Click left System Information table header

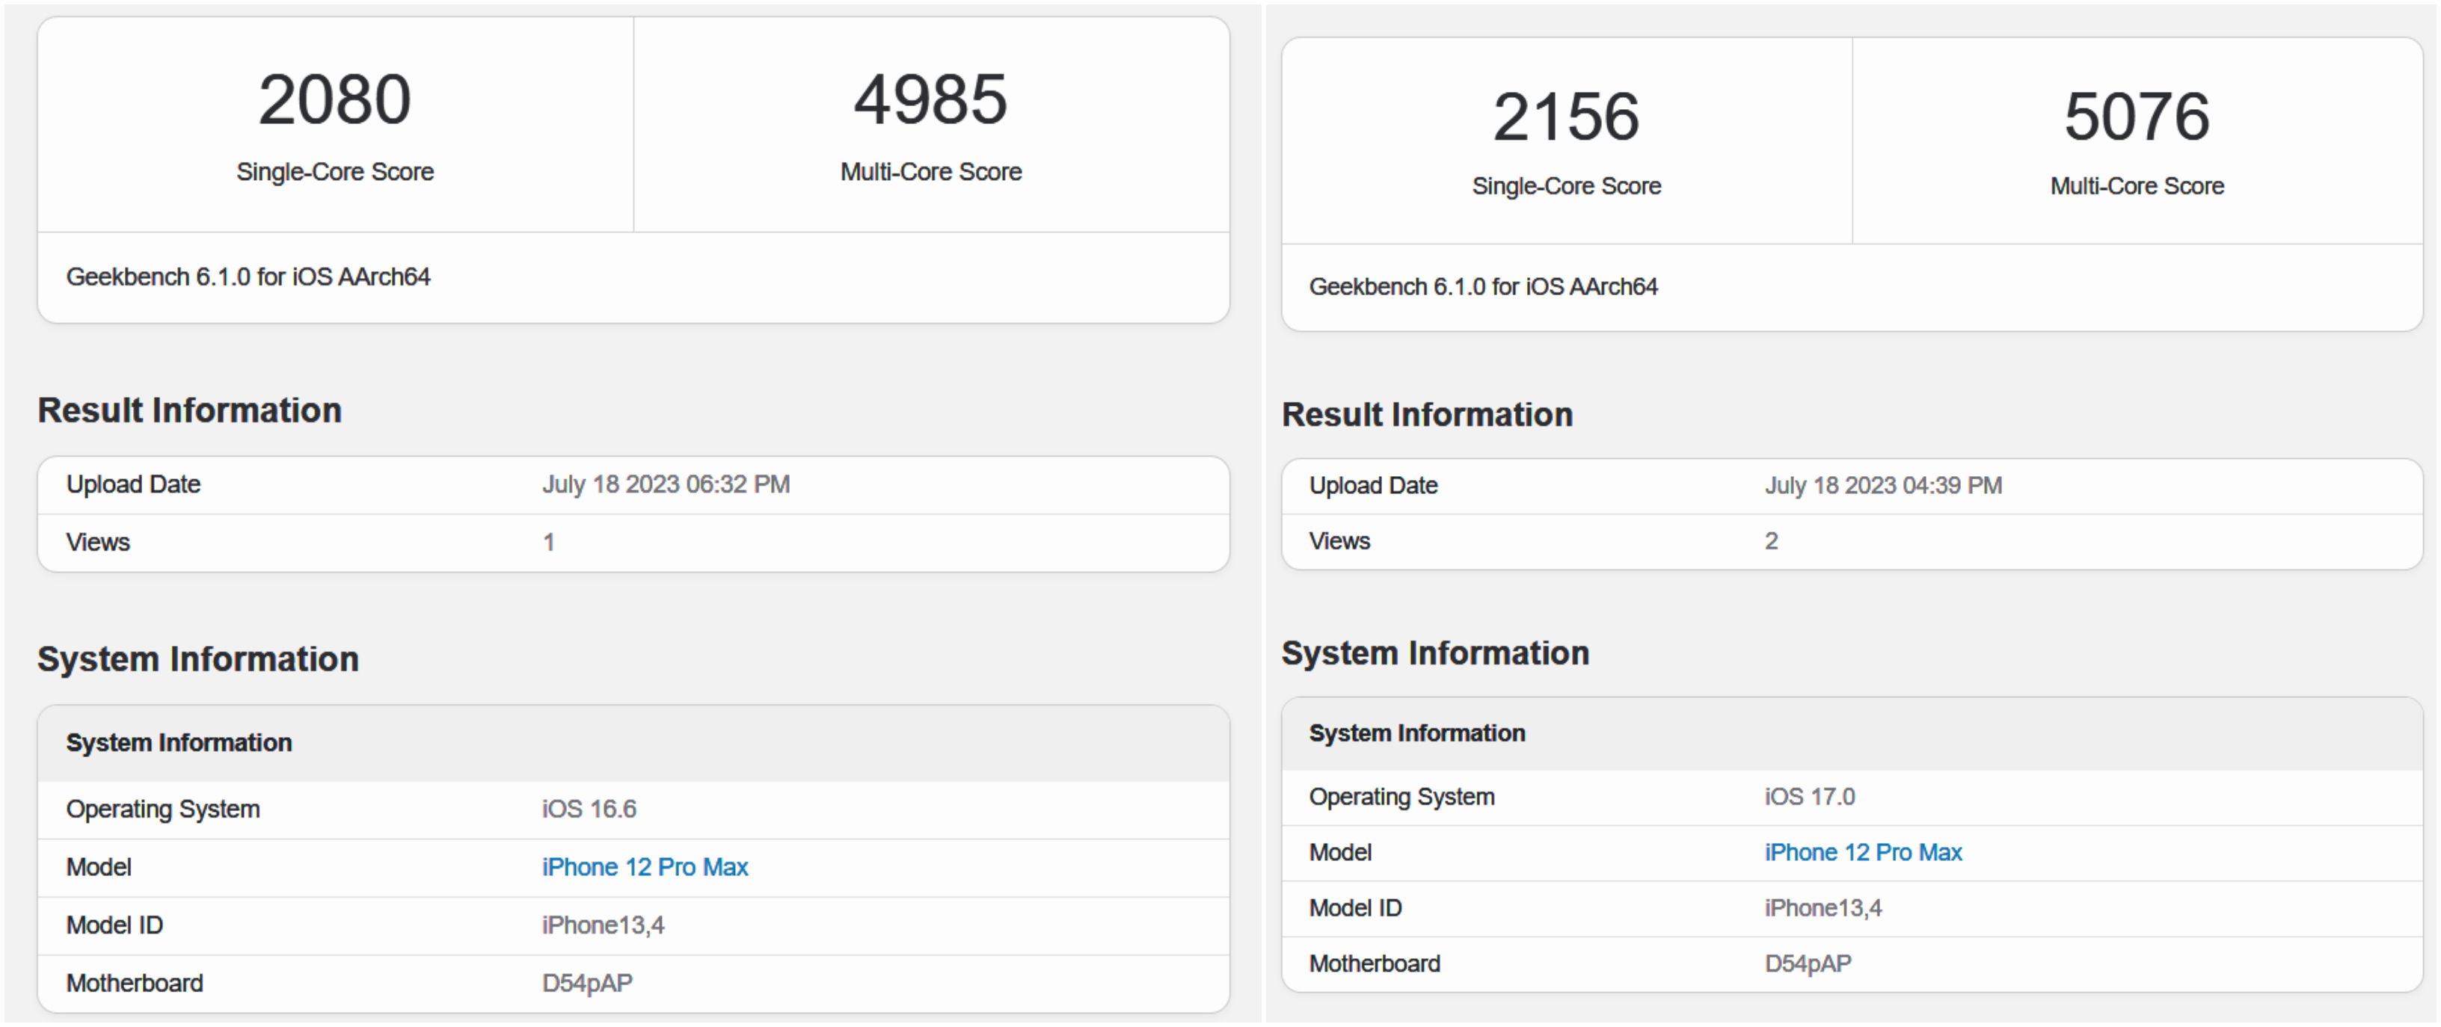179,743
